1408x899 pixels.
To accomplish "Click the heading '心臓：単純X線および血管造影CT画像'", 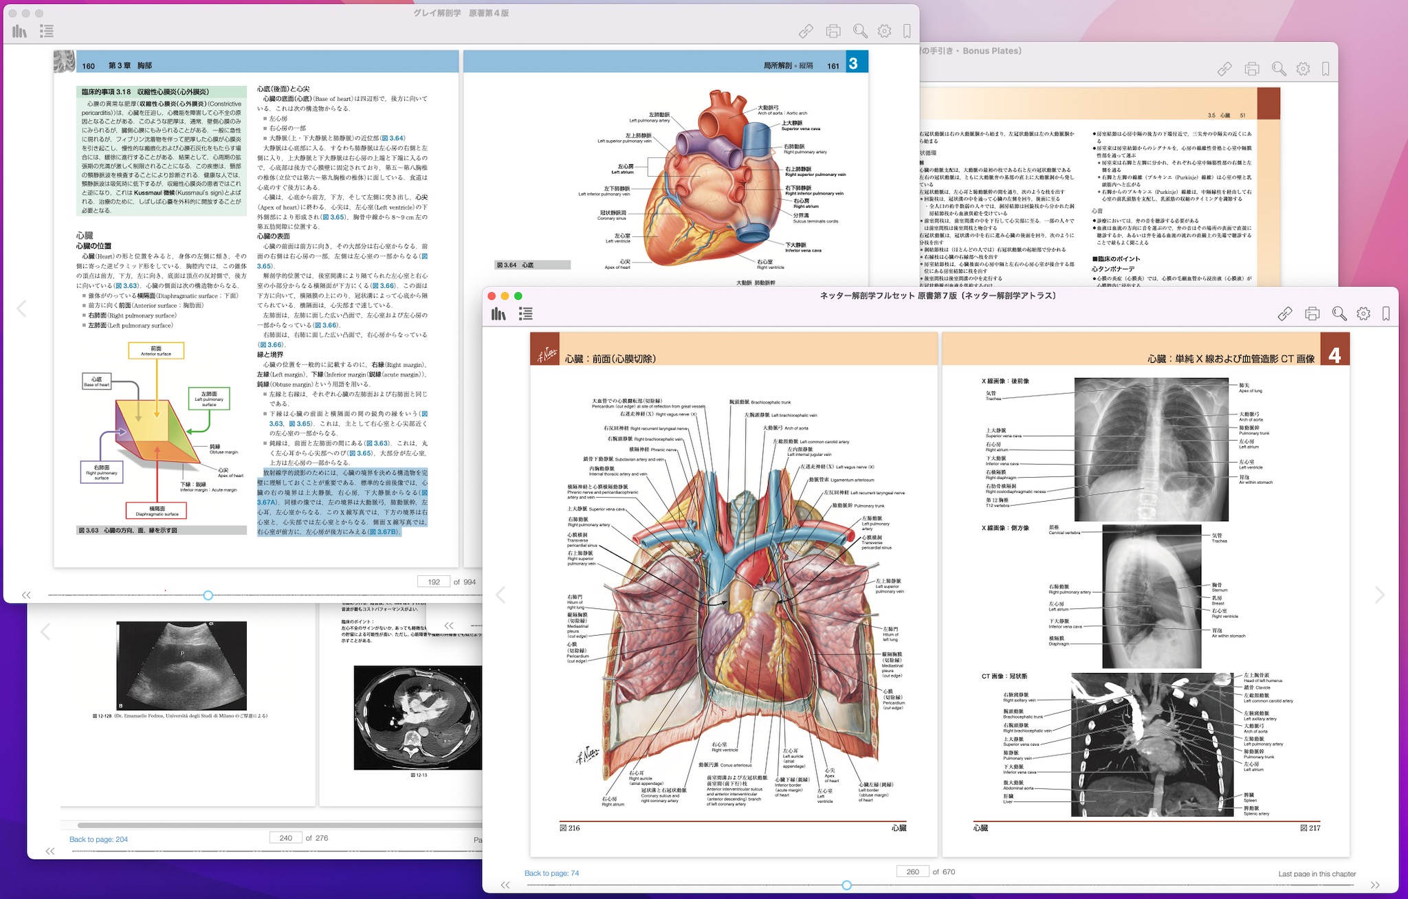I will pyautogui.click(x=1231, y=359).
